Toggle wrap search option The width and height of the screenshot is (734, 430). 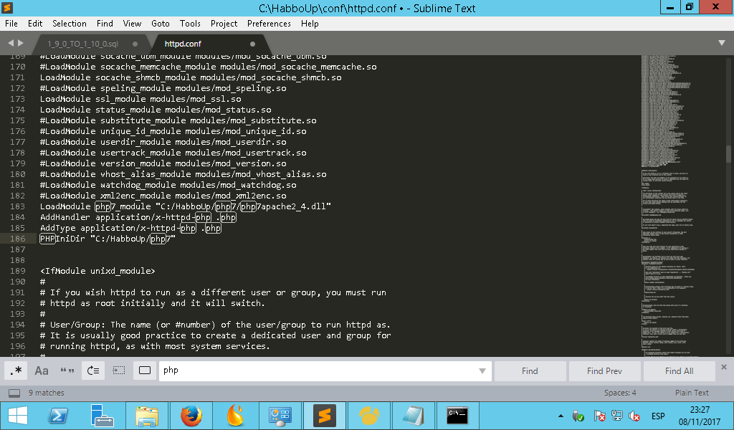93,371
